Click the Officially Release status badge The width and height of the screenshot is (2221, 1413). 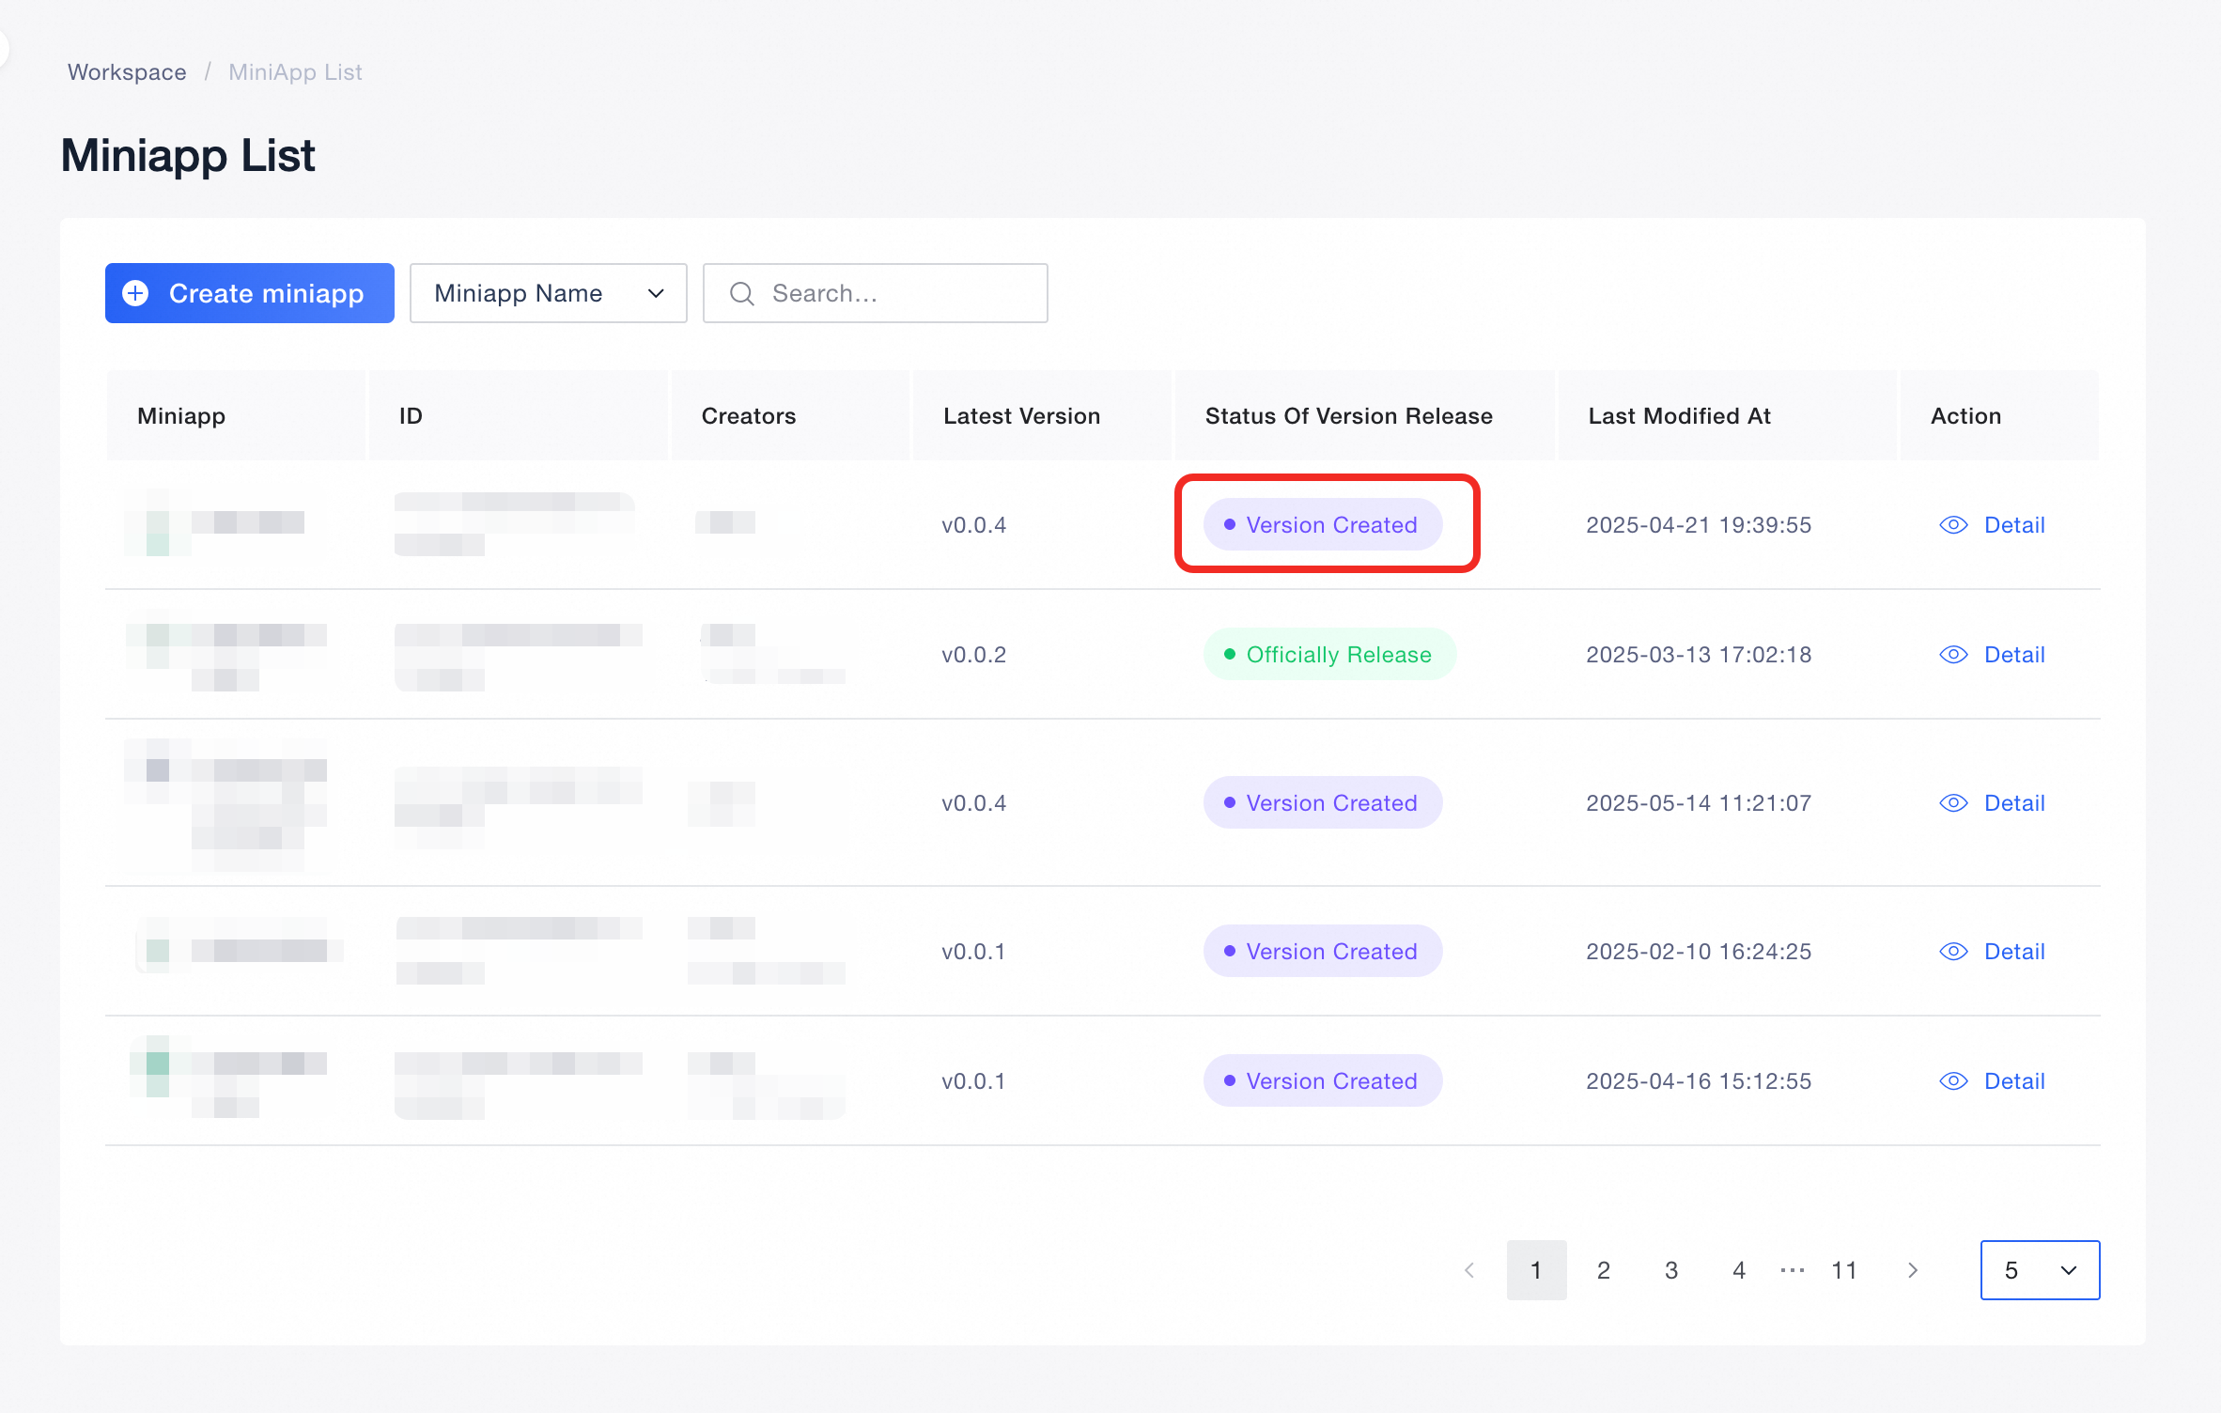(x=1329, y=655)
